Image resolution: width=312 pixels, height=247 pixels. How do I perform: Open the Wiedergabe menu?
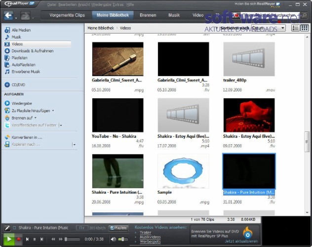pos(102,4)
